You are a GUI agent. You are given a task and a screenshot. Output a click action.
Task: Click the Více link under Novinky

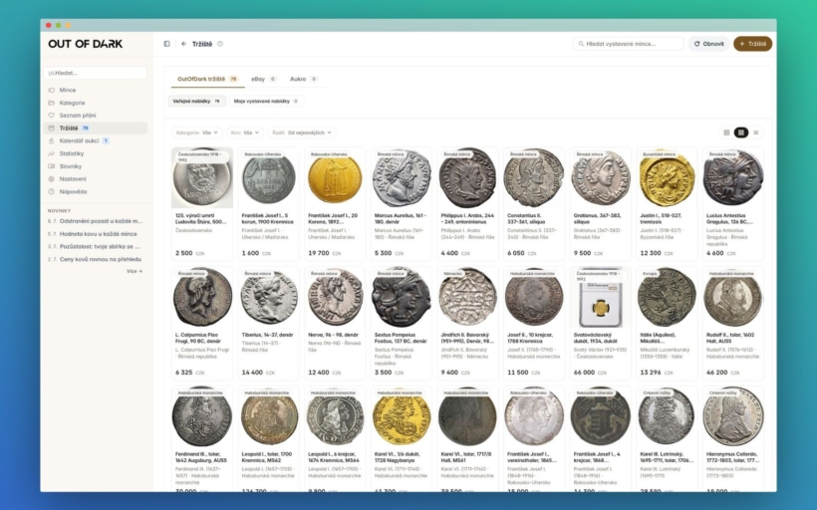click(x=135, y=271)
